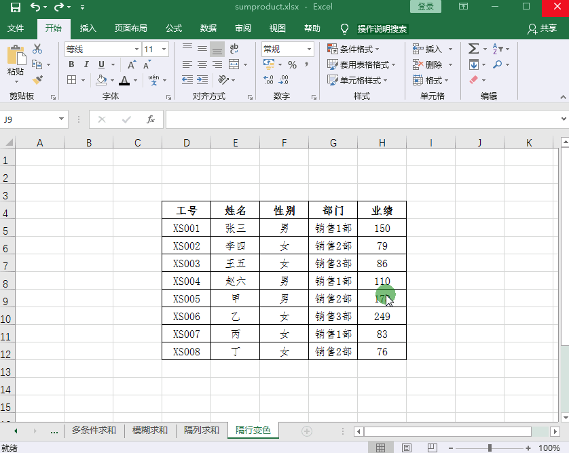Click the zoom slider handle

(x=490, y=448)
